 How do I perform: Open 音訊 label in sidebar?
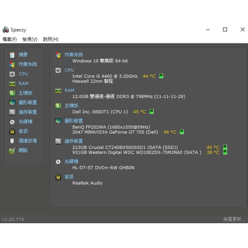(23, 131)
